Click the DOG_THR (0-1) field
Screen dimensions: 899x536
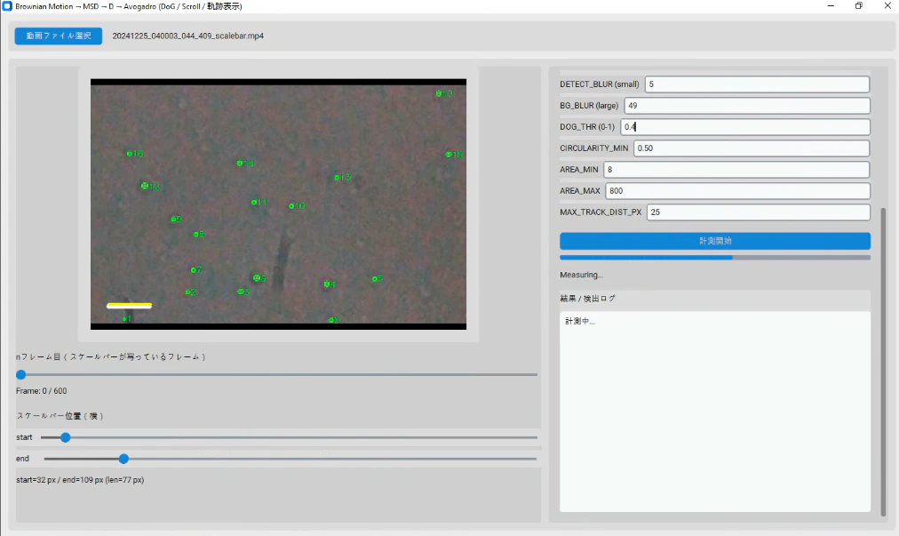click(x=744, y=127)
